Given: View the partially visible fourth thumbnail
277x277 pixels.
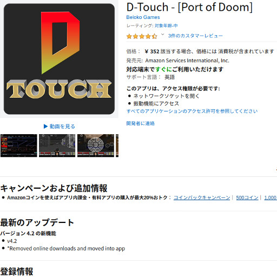Looking at the screenshot, I should pos(117,146).
